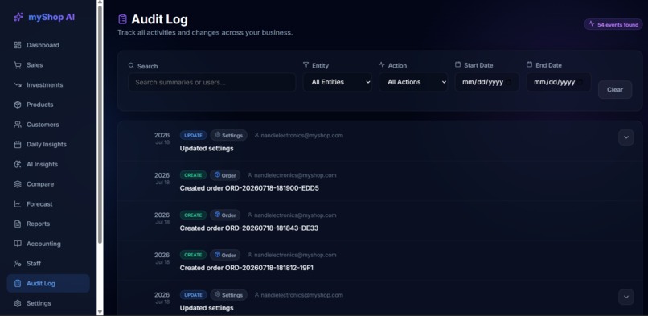Viewport: 648px width, 316px height.
Task: Click the Dashboard grid icon
Action: 18,45
